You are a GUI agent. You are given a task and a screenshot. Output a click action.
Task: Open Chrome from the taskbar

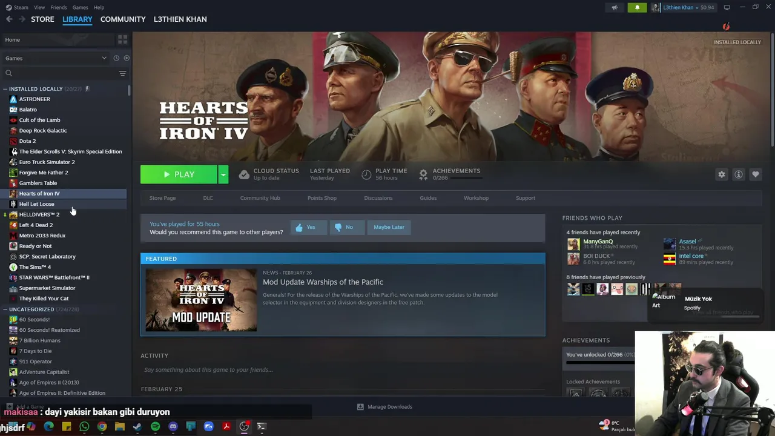(102, 426)
